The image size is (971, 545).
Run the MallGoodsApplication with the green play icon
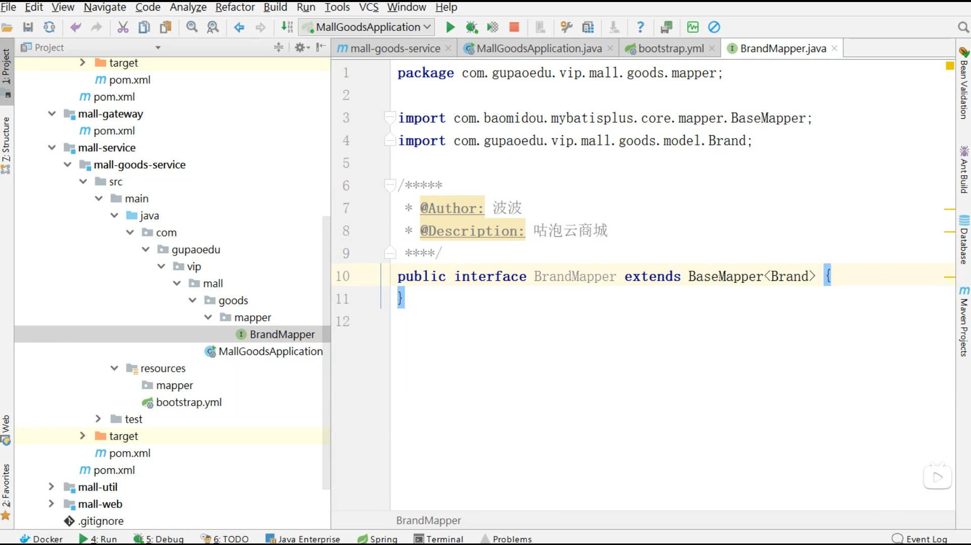click(450, 27)
